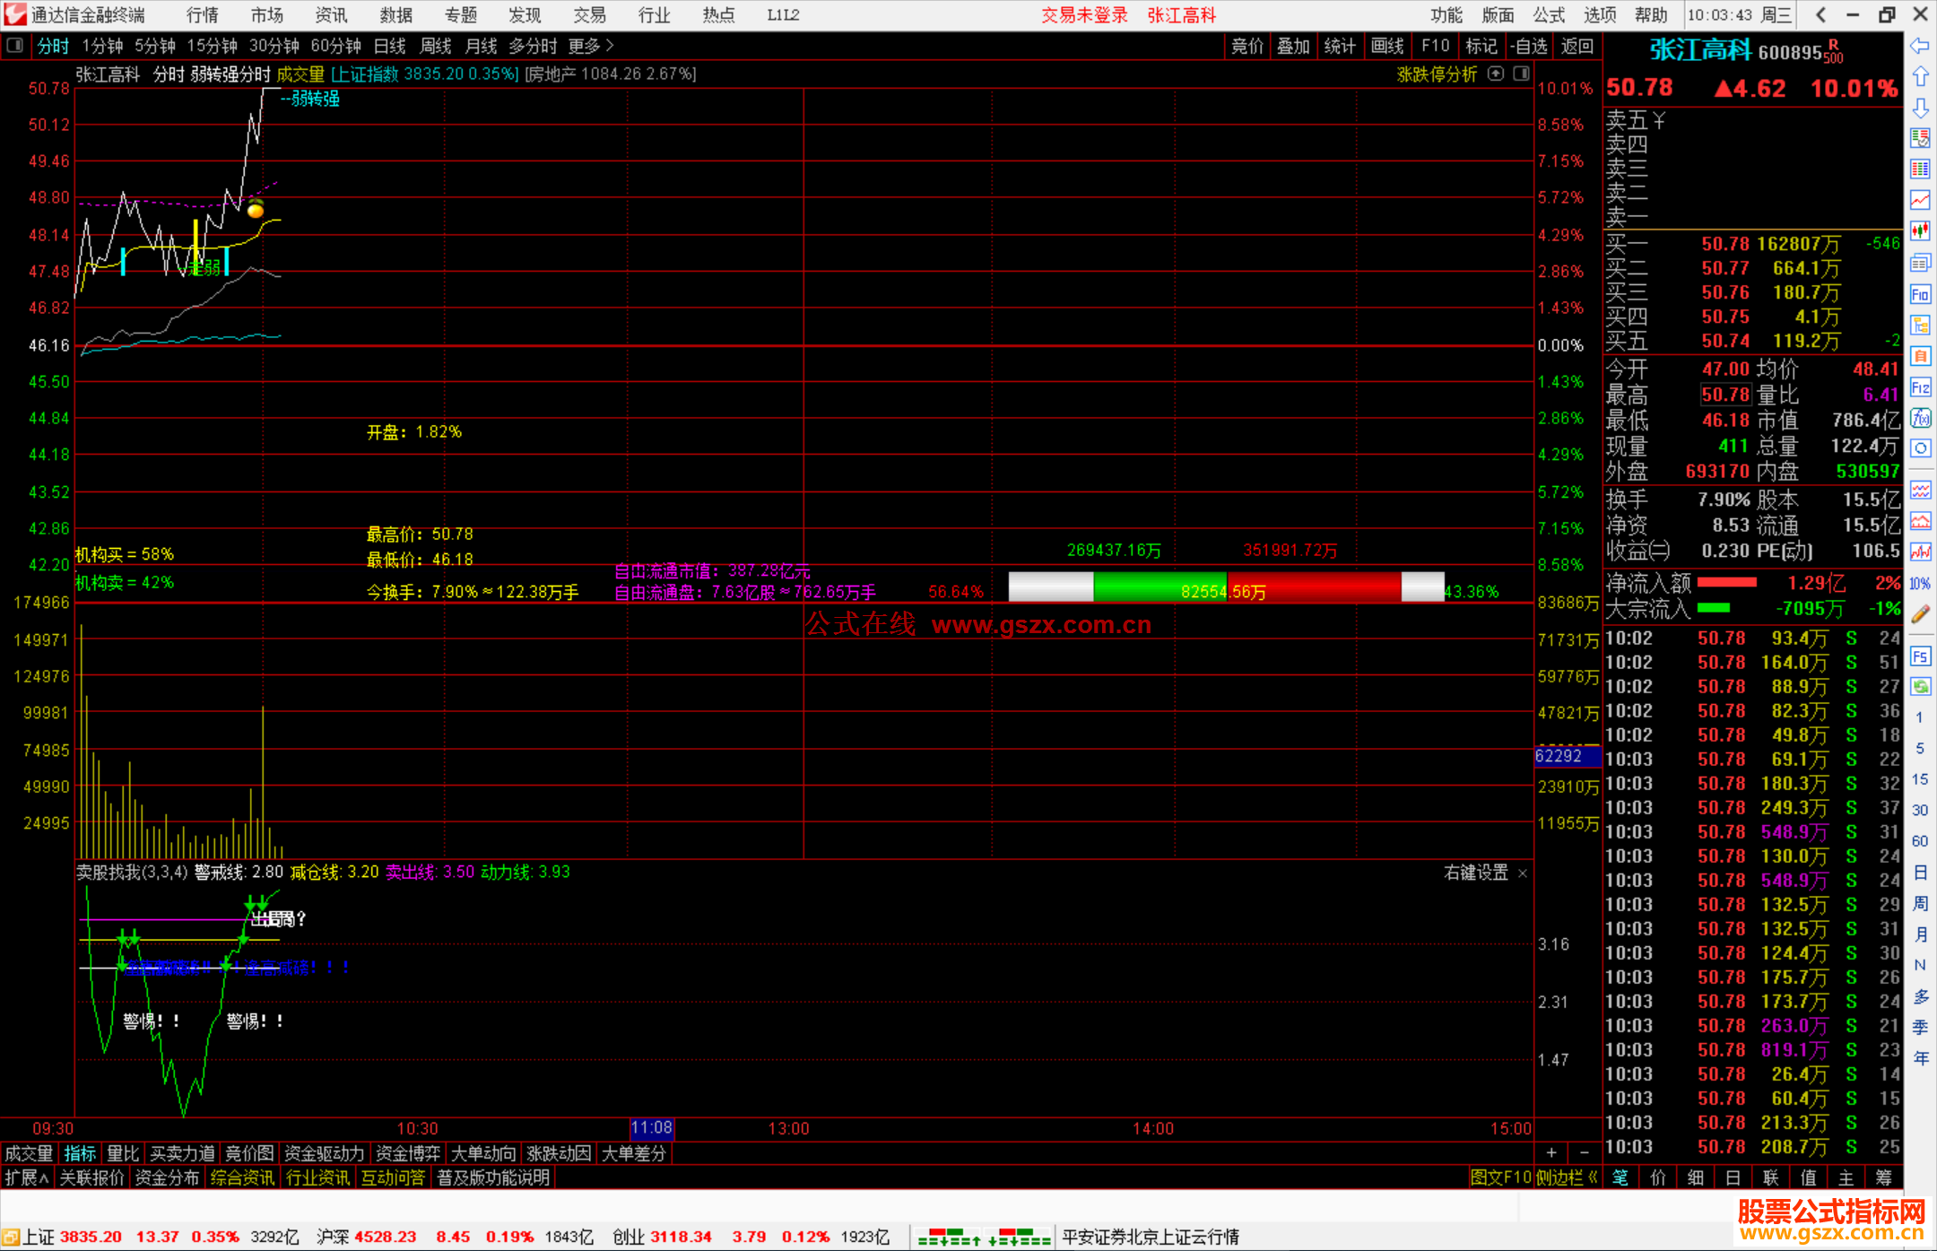Open the 互动问答 bottom tab
Viewport: 1937px width, 1251px height.
(x=393, y=1177)
